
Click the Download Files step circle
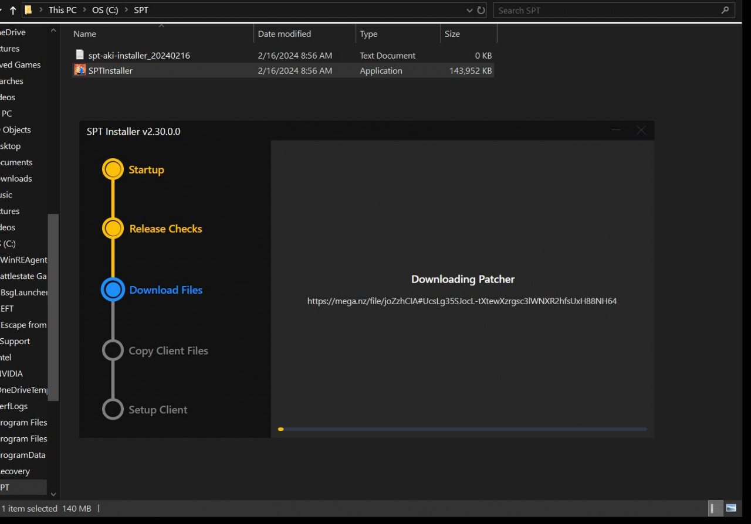(113, 290)
